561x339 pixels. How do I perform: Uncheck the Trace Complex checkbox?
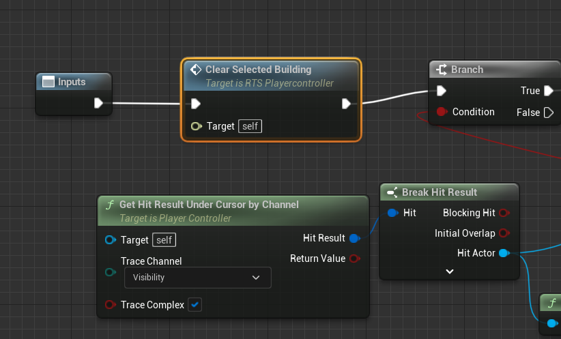[x=195, y=305]
